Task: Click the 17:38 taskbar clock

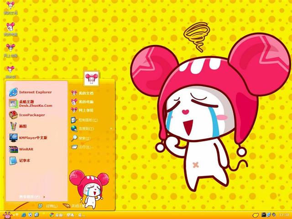Action: coord(284,215)
